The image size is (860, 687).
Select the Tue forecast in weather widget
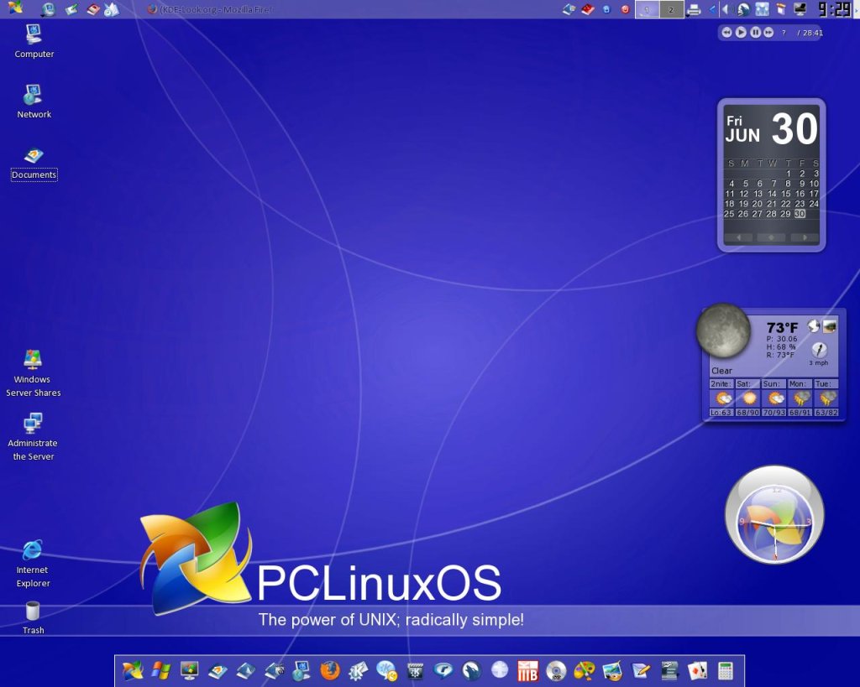[826, 398]
